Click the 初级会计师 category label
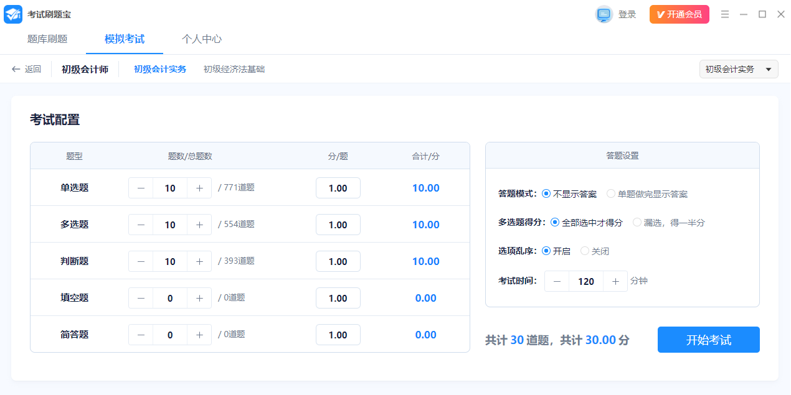Screen dimensions: 791x395 (85, 69)
